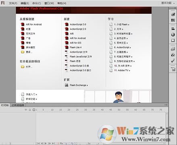Click the red icon beside Flash Lite 4

(x=67, y=47)
